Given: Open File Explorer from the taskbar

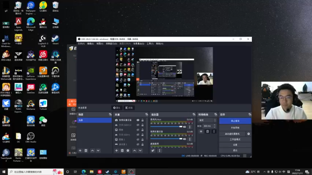Looking at the screenshot, I should pos(92,172).
